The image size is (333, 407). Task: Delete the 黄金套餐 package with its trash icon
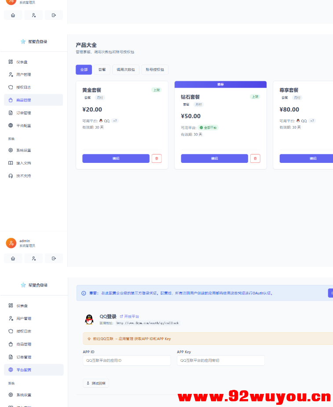point(157,158)
